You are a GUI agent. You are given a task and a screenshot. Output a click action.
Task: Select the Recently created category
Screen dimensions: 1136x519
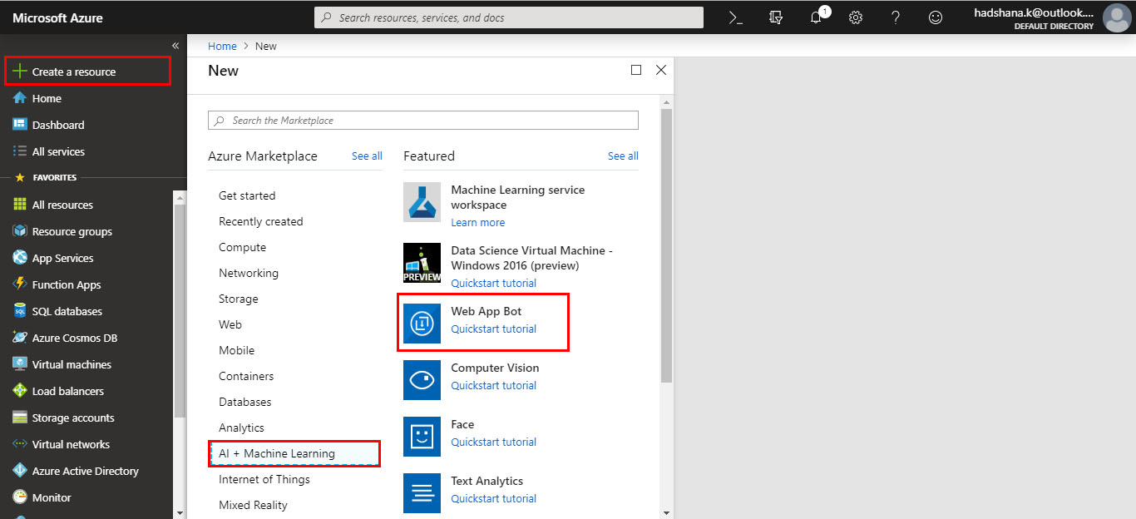pyautogui.click(x=261, y=221)
